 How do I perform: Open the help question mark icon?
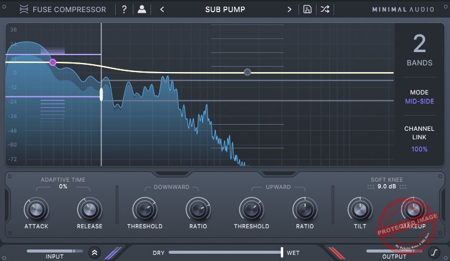pos(124,10)
